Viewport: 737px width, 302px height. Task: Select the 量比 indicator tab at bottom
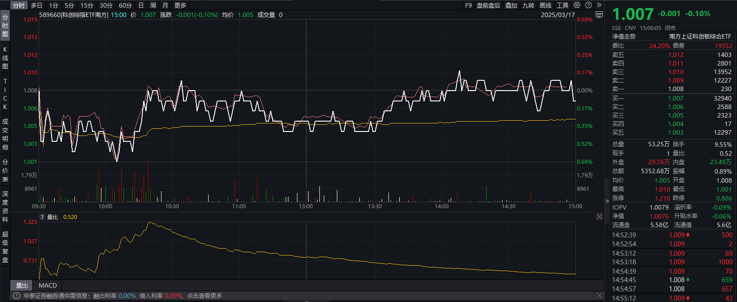coord(22,285)
